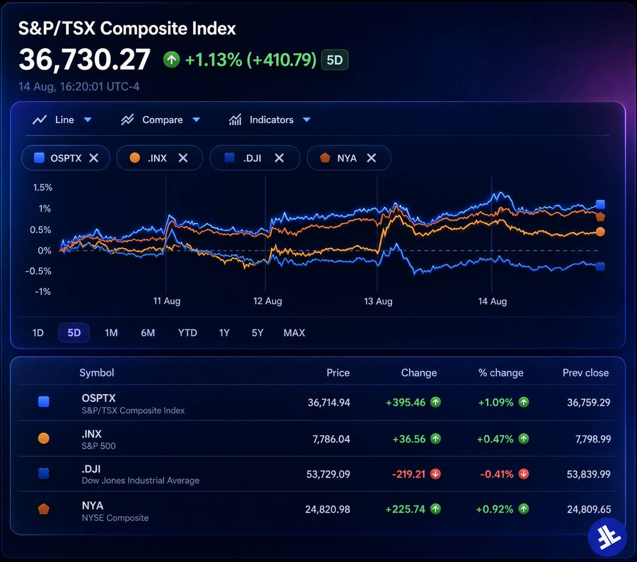Remove .DJI comparison chip
This screenshot has width=637, height=562.
pyautogui.click(x=279, y=158)
